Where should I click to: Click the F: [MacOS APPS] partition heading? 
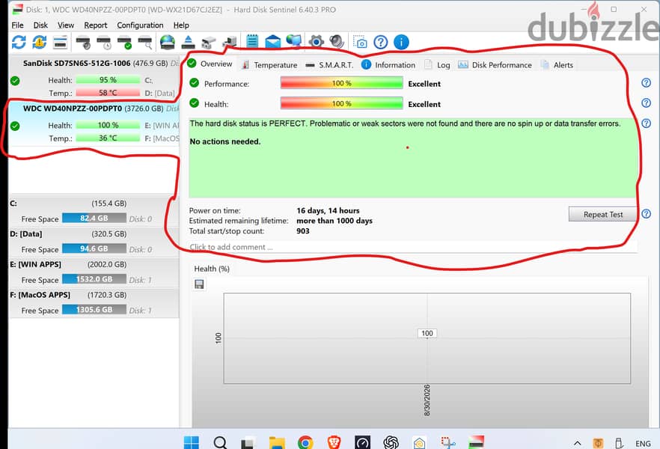40,295
